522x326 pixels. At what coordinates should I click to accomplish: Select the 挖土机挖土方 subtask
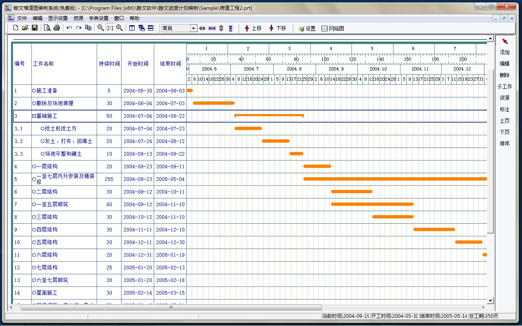(61, 129)
